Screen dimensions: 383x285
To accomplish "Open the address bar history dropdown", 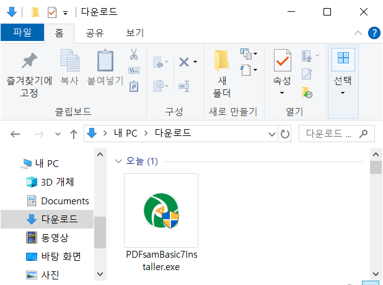I will [x=272, y=134].
